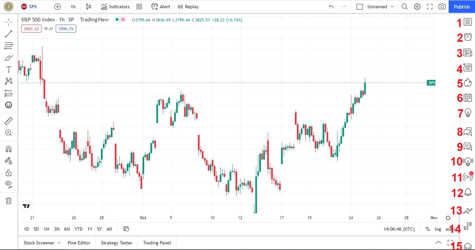
Task: Open the order panel icon
Action: [468, 210]
